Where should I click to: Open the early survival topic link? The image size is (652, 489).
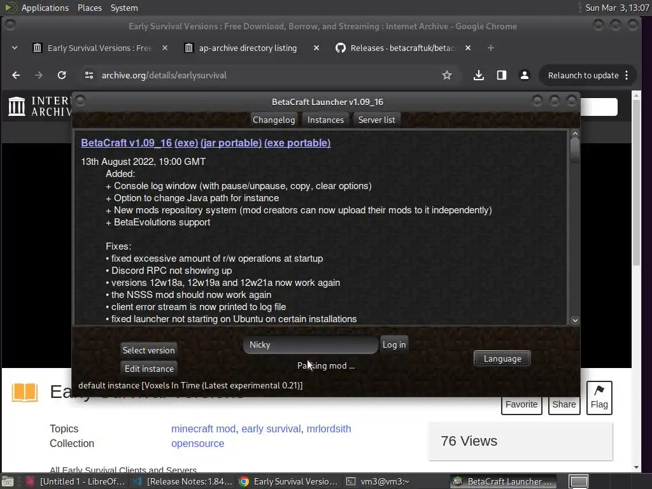[271, 429]
